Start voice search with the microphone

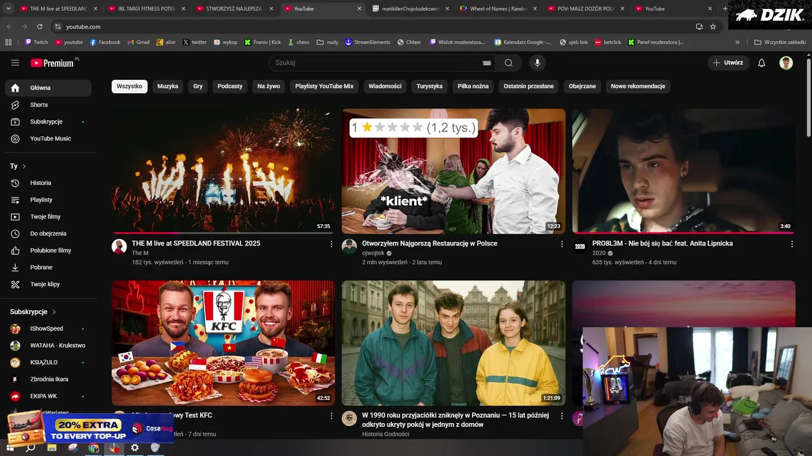pos(537,63)
